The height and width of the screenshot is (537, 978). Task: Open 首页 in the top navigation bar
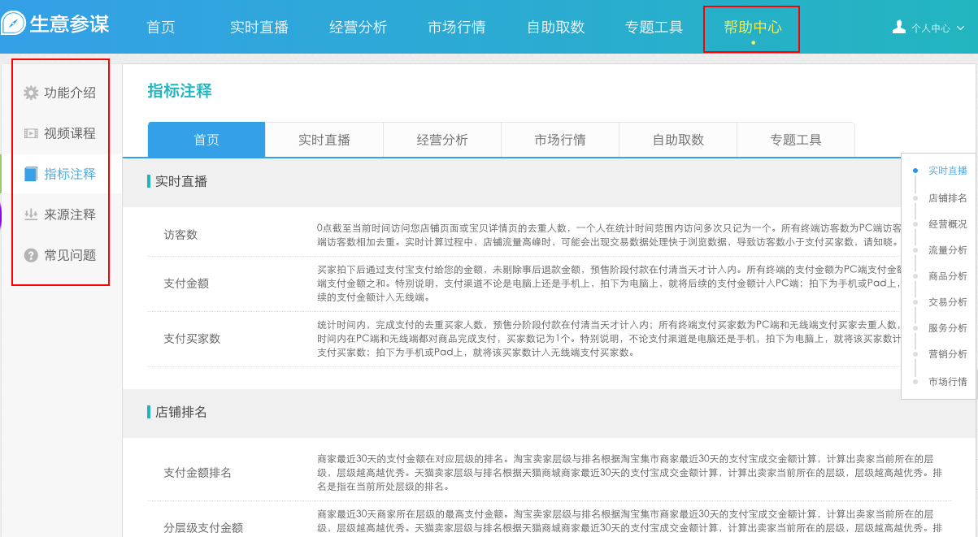click(x=161, y=27)
